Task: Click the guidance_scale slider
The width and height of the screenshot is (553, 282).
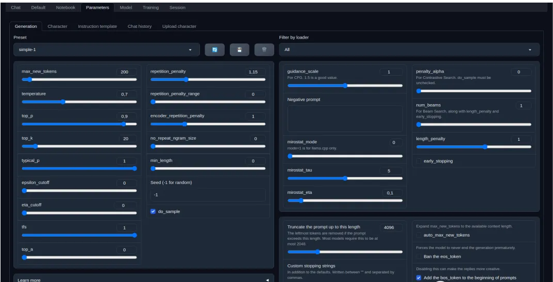Action: click(x=345, y=86)
